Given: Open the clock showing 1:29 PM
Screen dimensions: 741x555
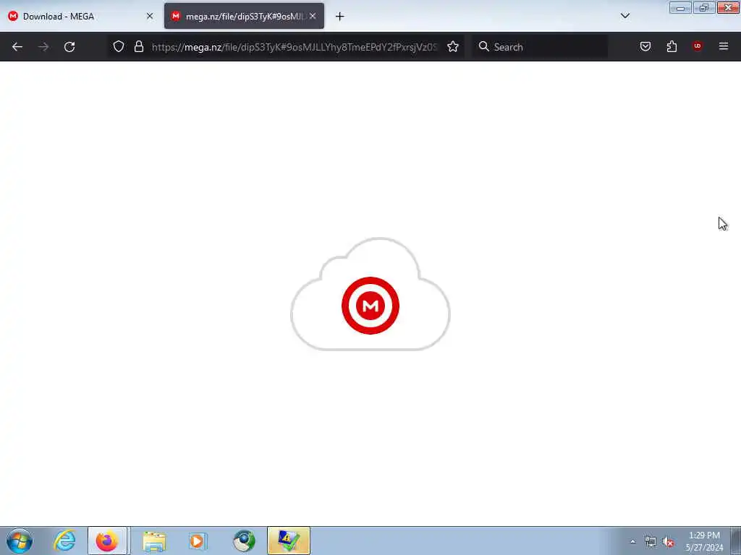Looking at the screenshot, I should pos(704,541).
